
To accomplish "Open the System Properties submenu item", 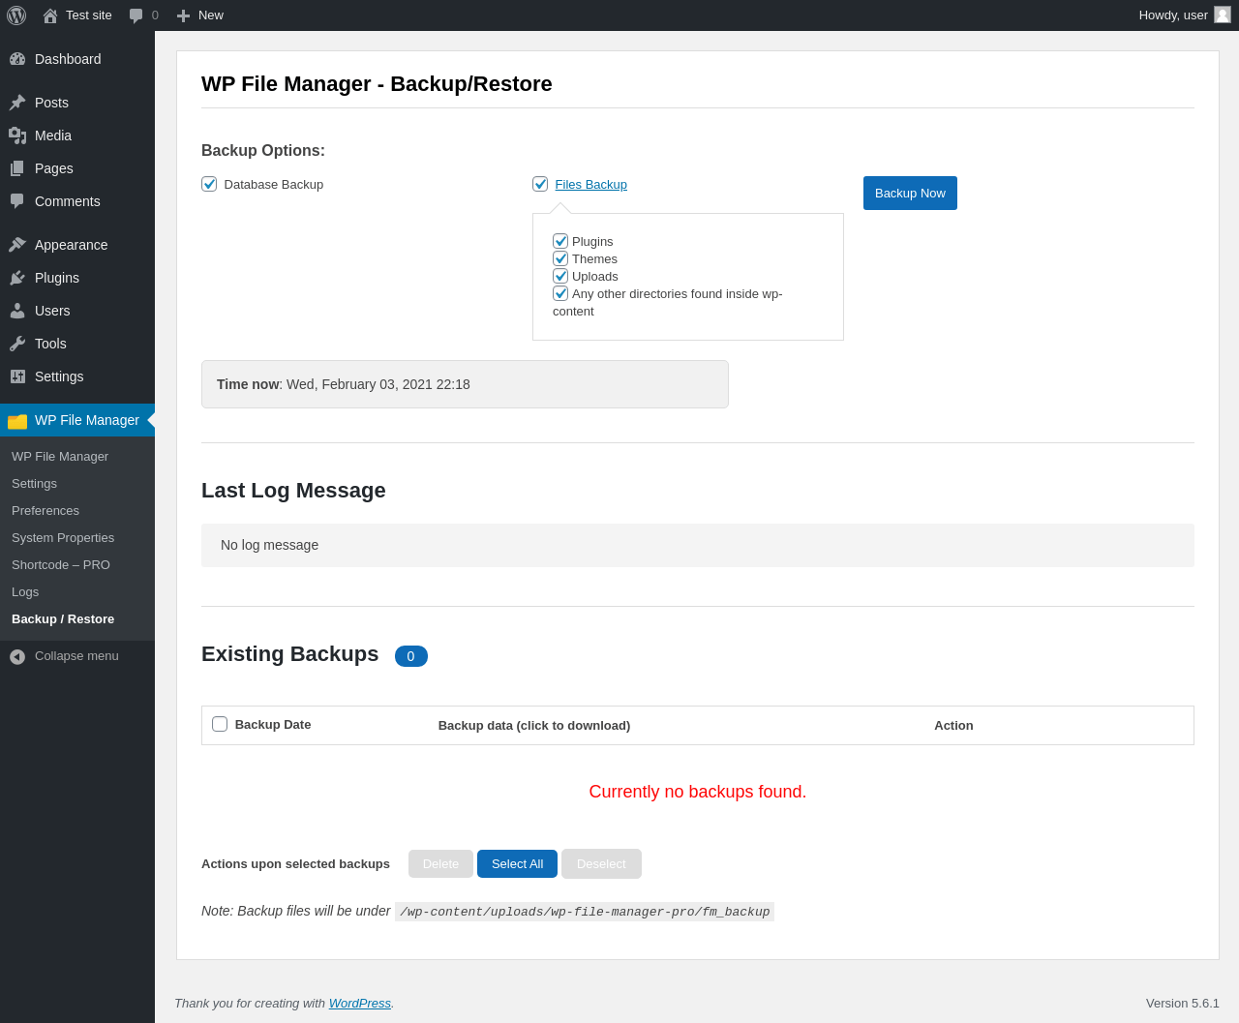I will click(x=63, y=538).
